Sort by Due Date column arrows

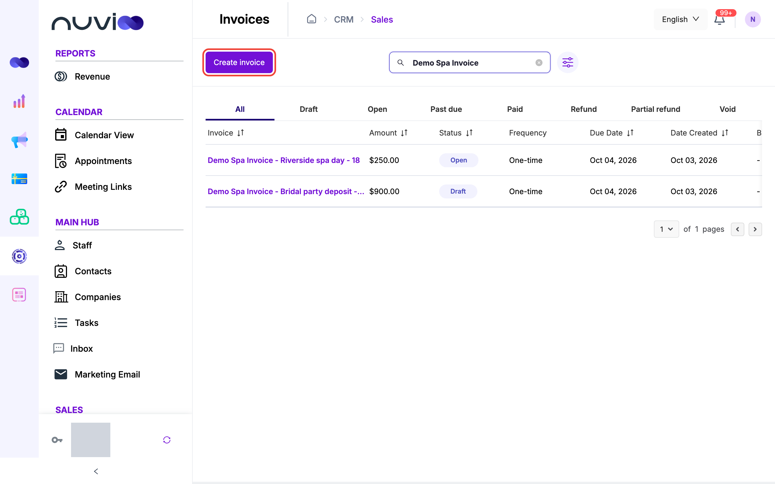tap(630, 133)
